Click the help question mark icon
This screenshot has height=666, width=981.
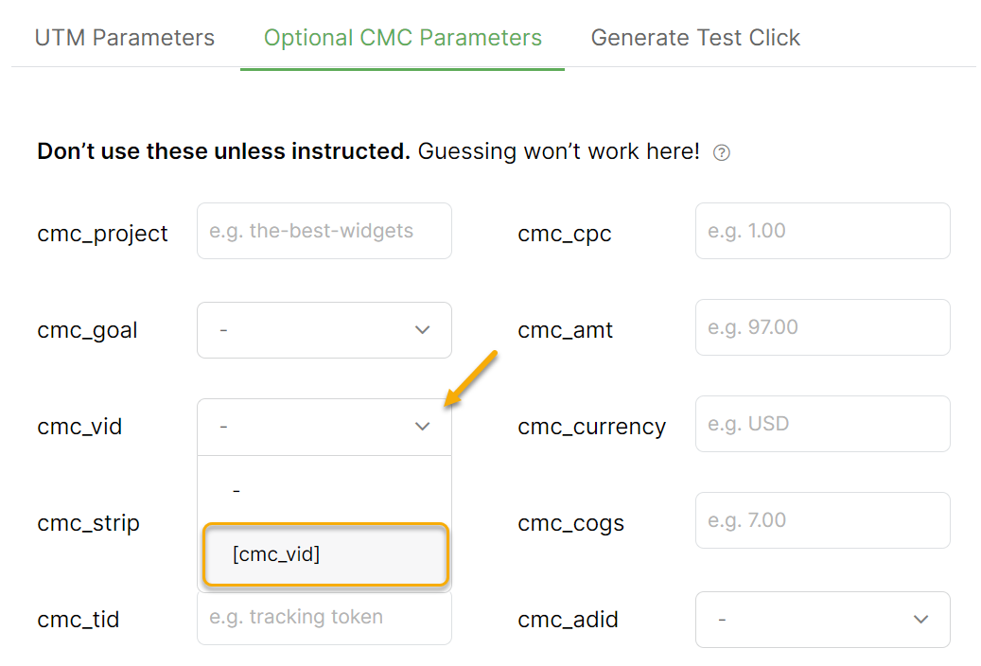(x=722, y=152)
